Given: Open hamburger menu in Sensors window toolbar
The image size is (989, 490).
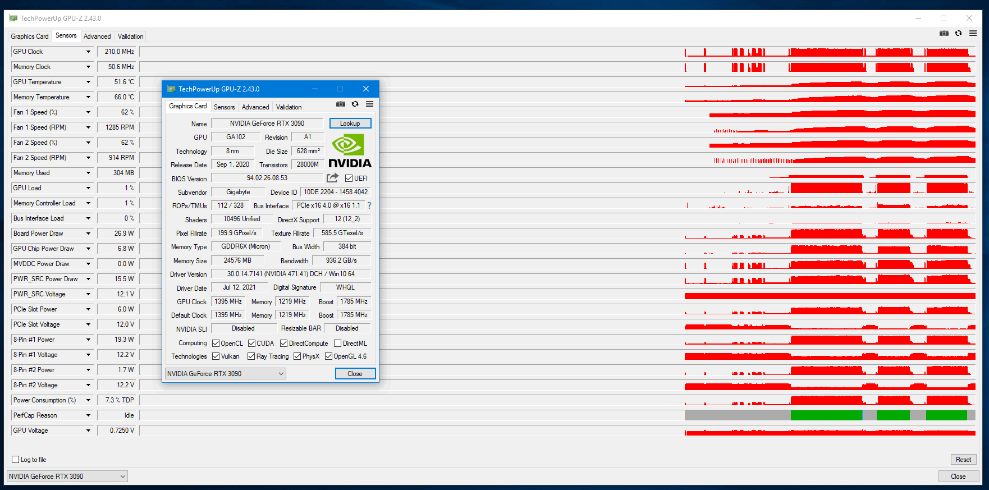Looking at the screenshot, I should coord(973,33).
